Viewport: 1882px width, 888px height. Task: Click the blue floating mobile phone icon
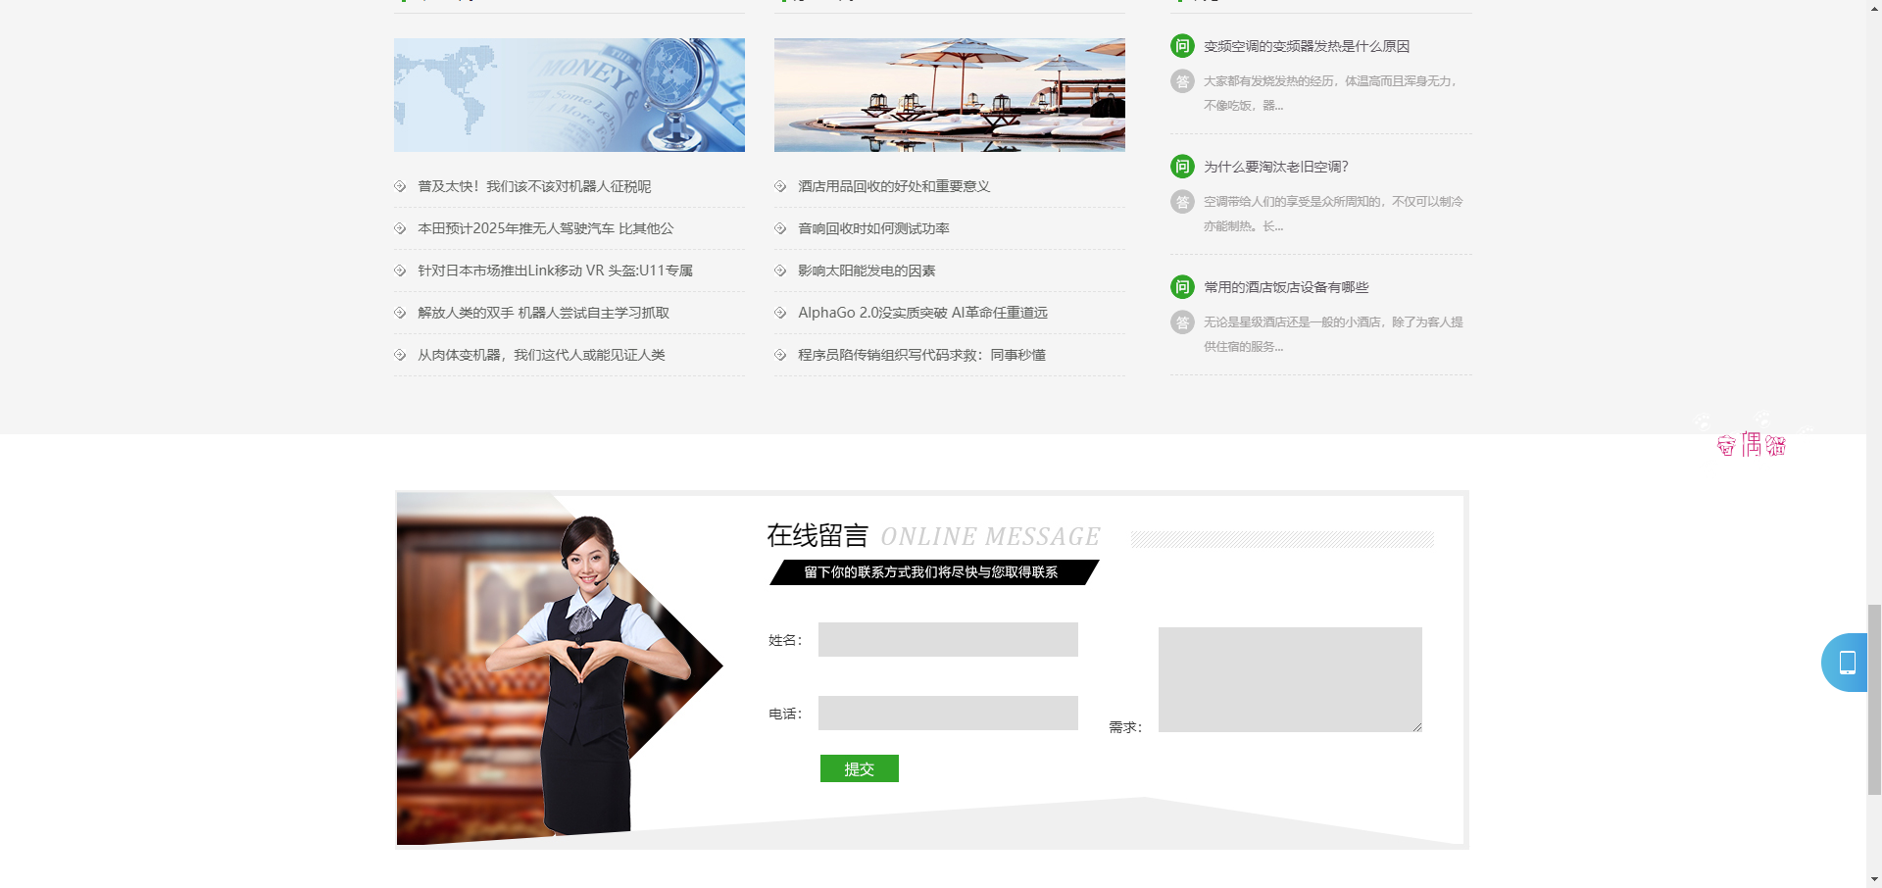(x=1845, y=663)
